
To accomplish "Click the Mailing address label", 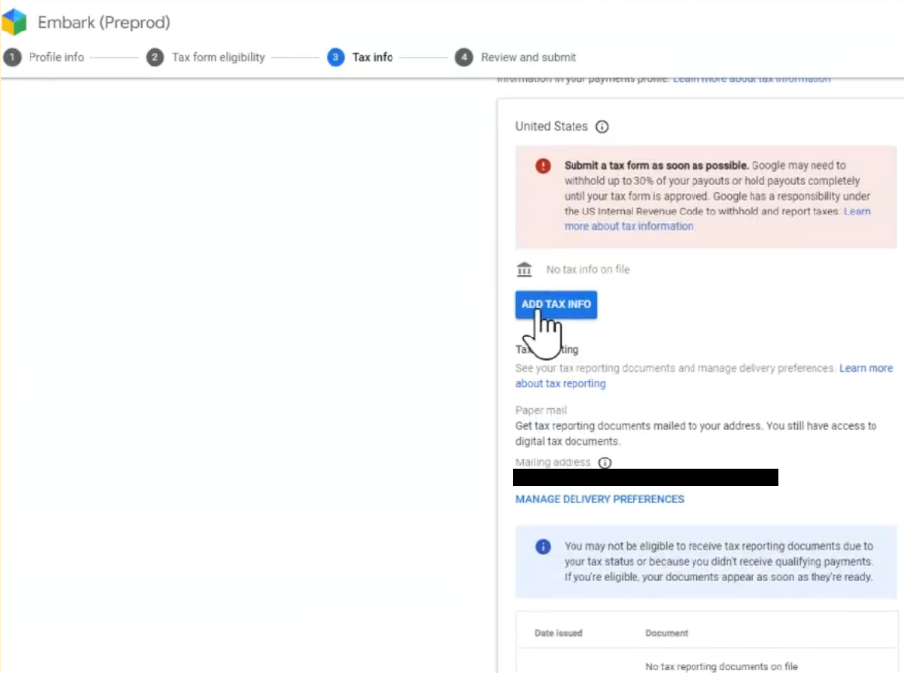I will coord(553,462).
